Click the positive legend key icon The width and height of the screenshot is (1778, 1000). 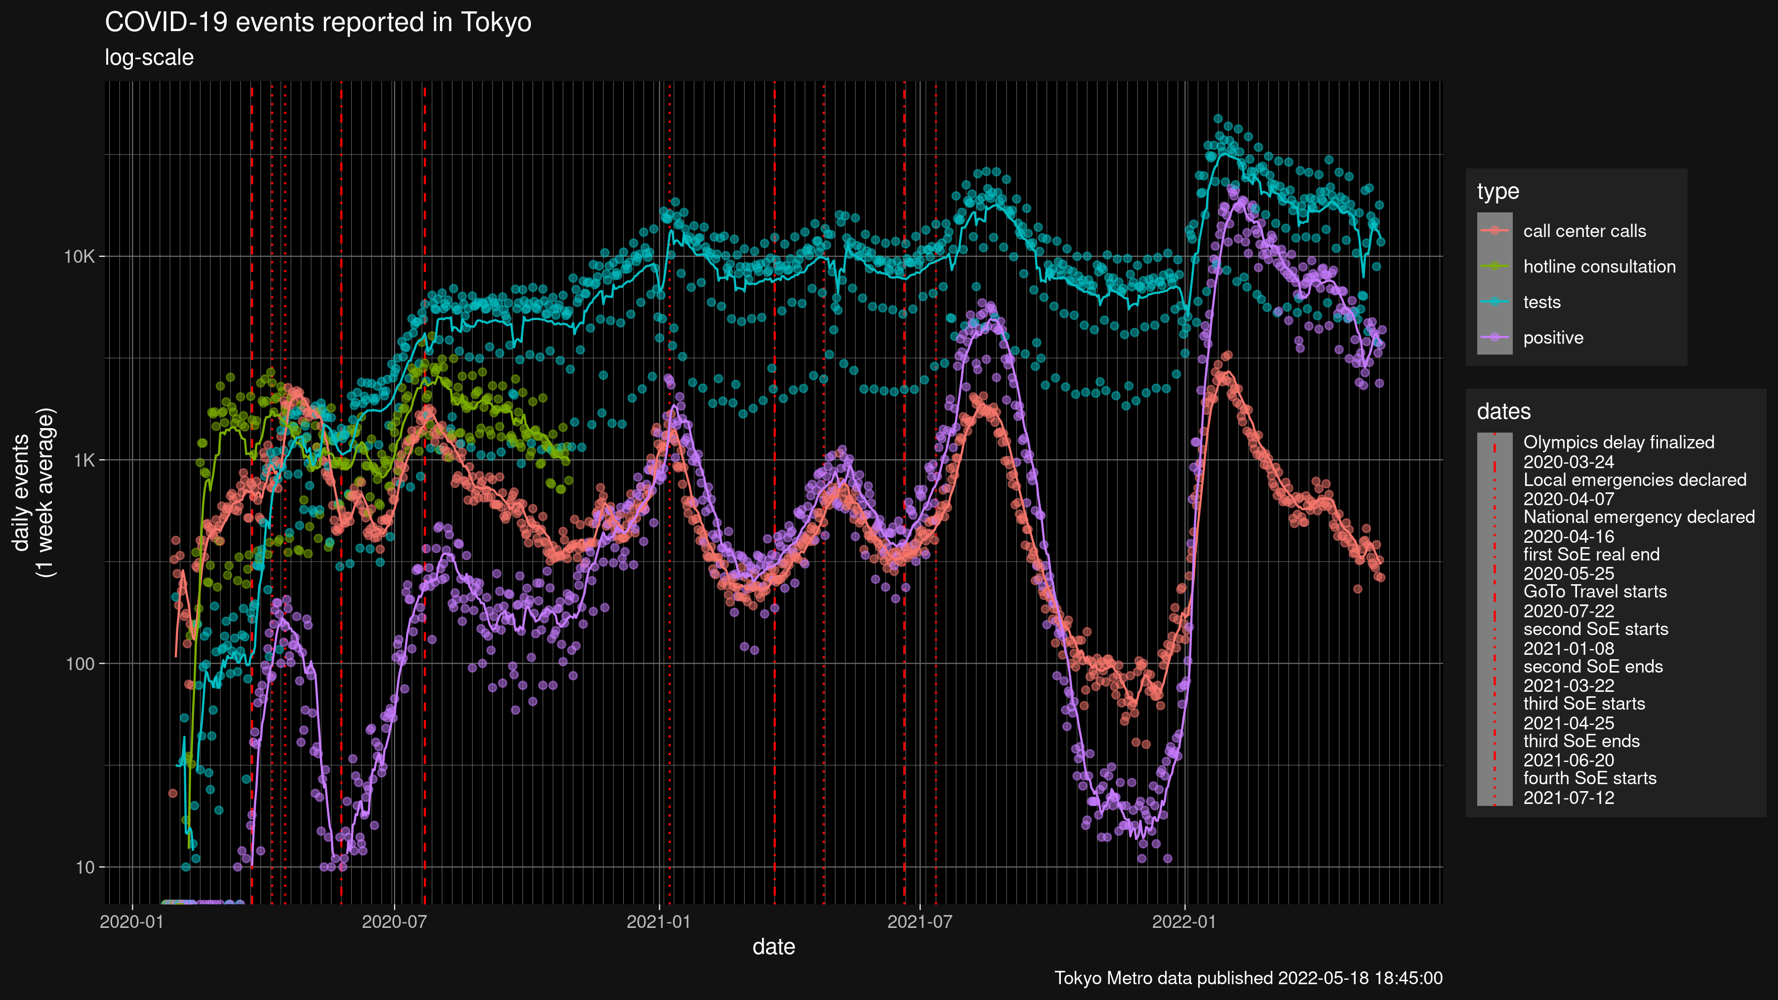[1495, 337]
